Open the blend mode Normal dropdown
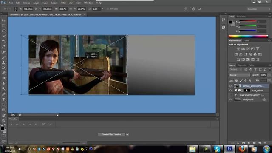Screen dimensions: 272x153 (x=239, y=75)
